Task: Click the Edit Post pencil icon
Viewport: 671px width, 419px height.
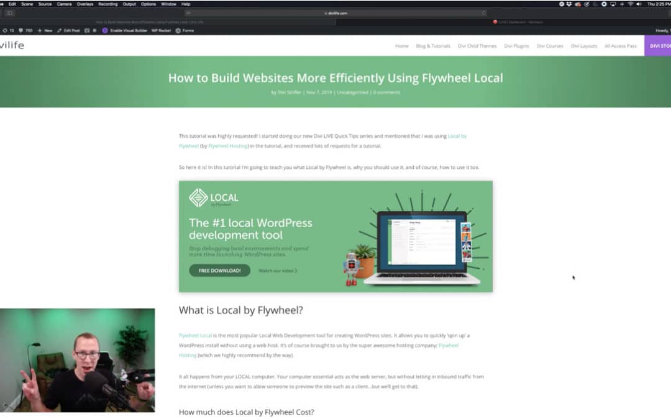Action: [60, 29]
